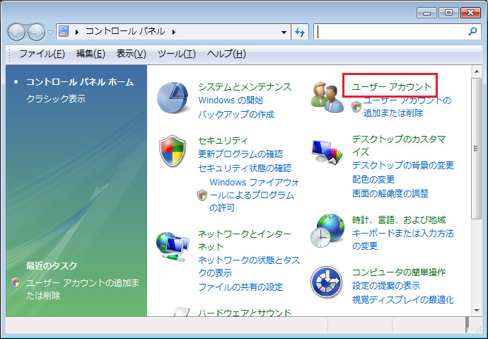This screenshot has width=488, height=339.
Task: Click the バックアップの作成 link
Action: 236,114
